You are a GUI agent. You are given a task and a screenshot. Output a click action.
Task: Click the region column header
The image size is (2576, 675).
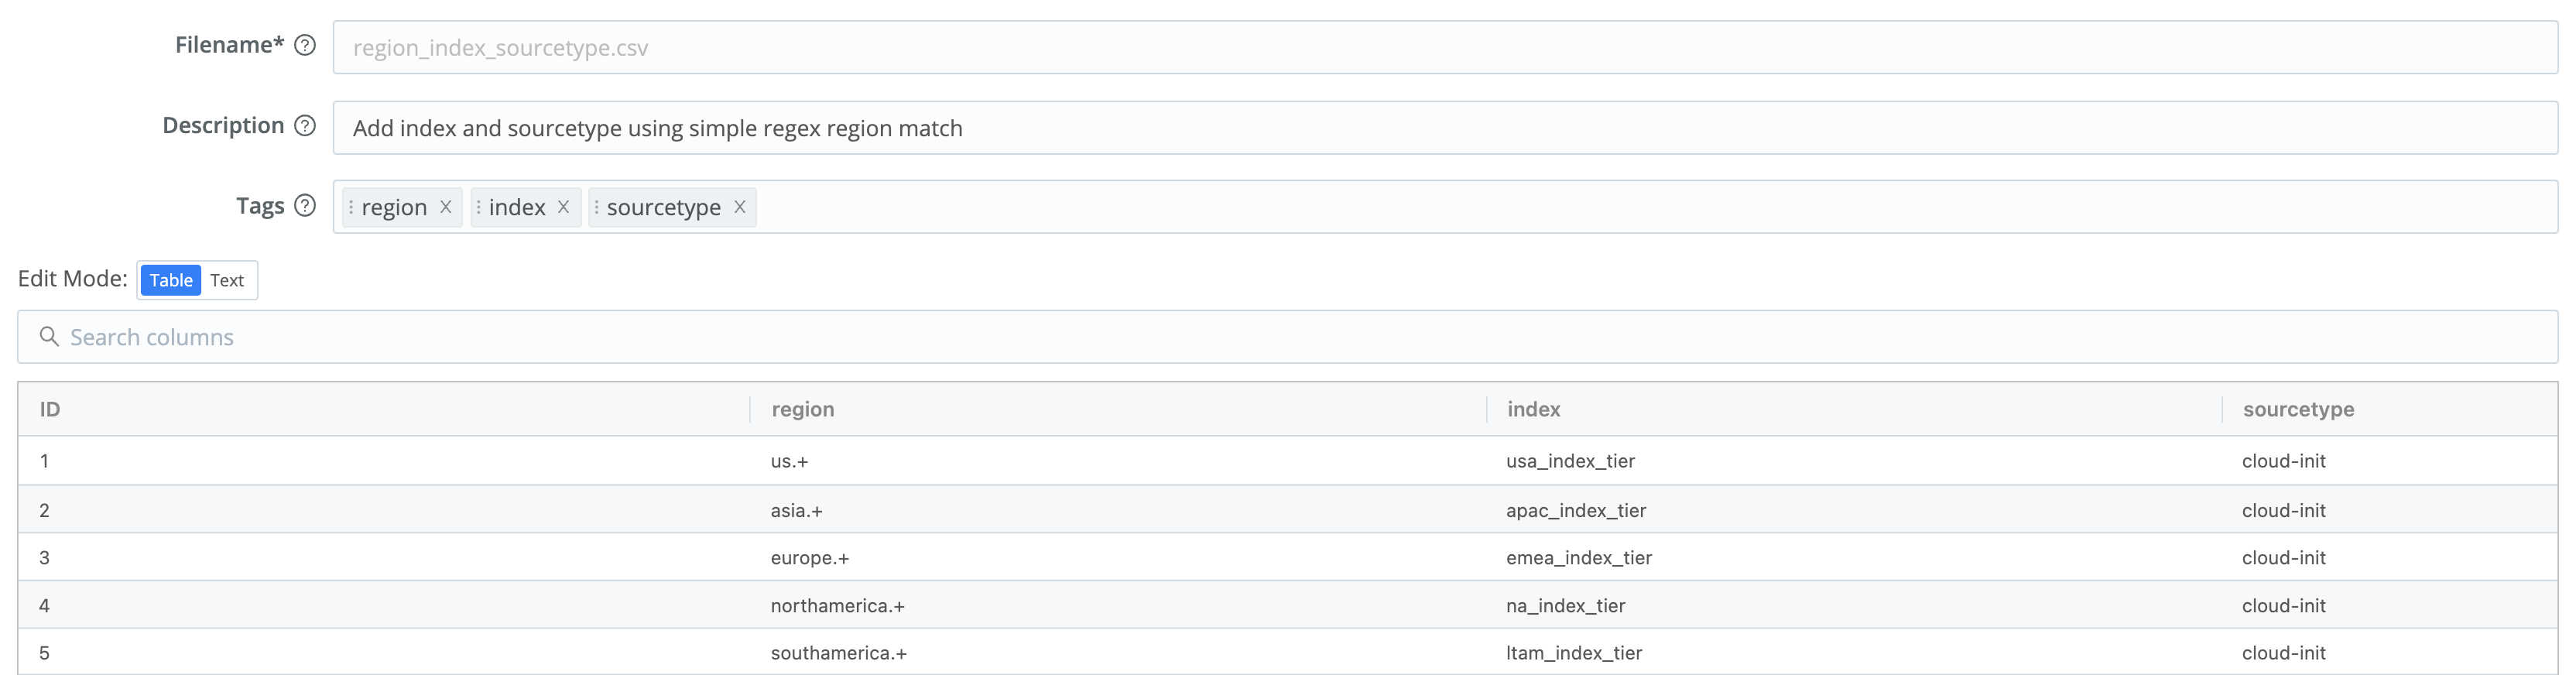point(803,409)
